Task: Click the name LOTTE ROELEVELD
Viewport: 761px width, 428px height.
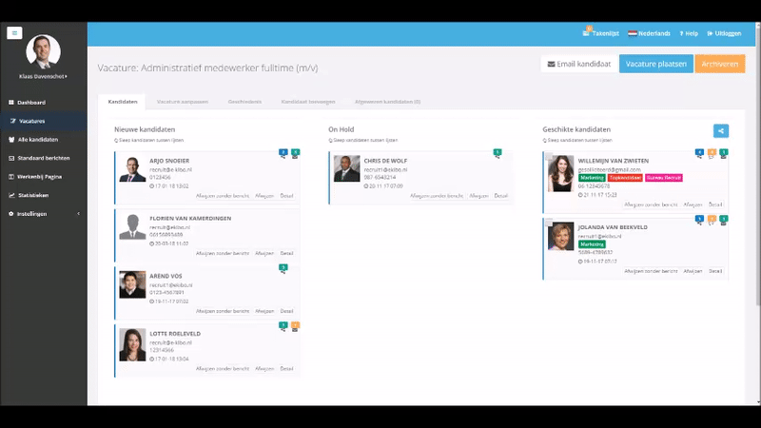Action: click(175, 334)
